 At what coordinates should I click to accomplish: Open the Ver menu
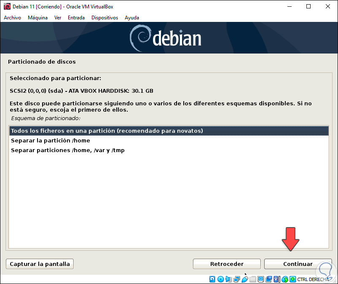(x=58, y=18)
